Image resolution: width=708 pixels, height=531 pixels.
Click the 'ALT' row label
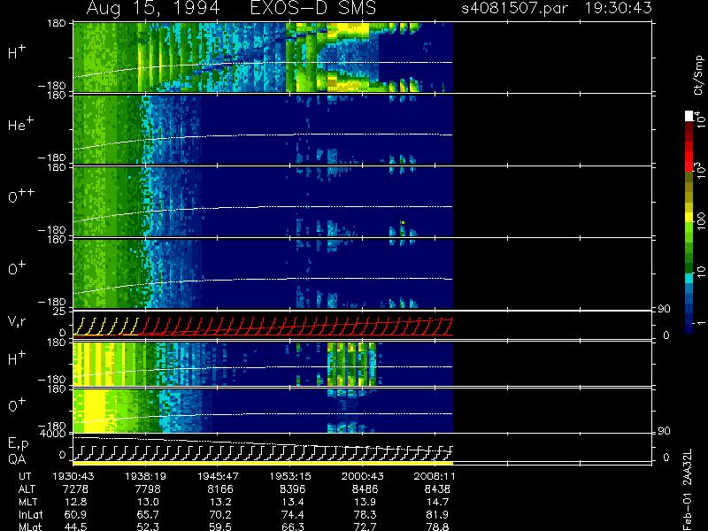pyautogui.click(x=27, y=489)
